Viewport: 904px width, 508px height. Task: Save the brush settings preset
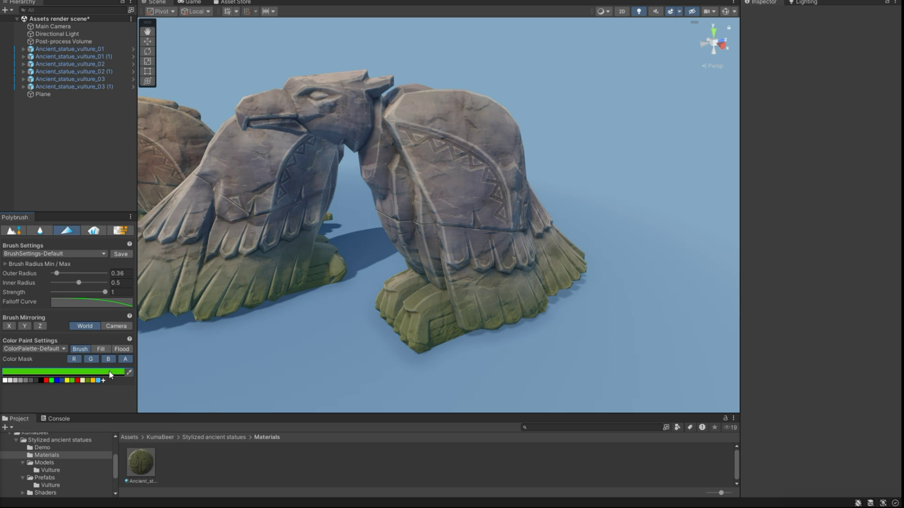point(121,254)
